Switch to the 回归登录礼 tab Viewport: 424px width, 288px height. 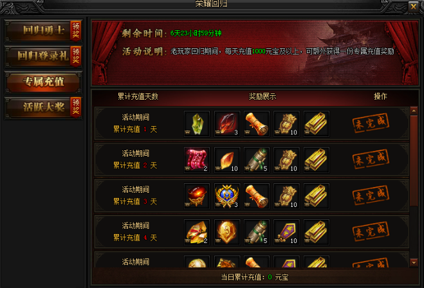point(43,56)
